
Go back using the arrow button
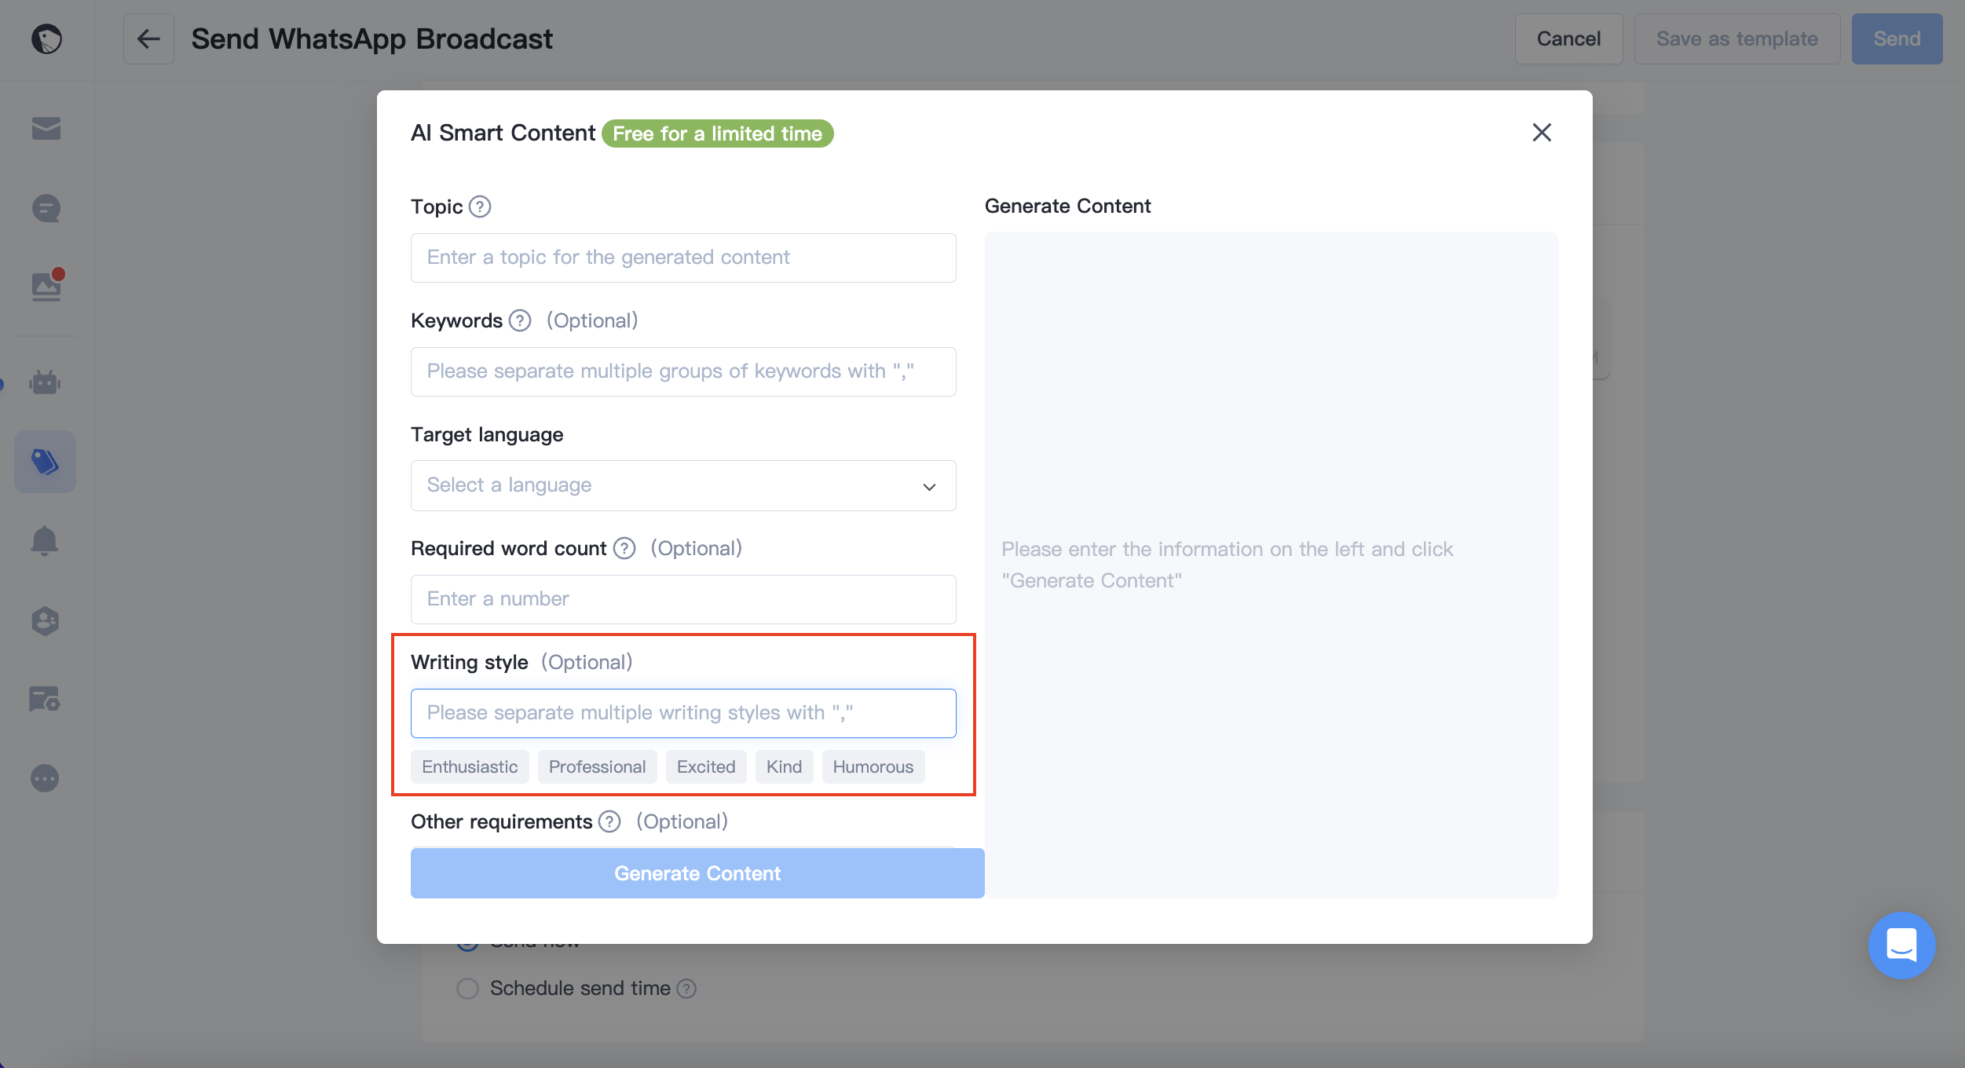(x=148, y=38)
